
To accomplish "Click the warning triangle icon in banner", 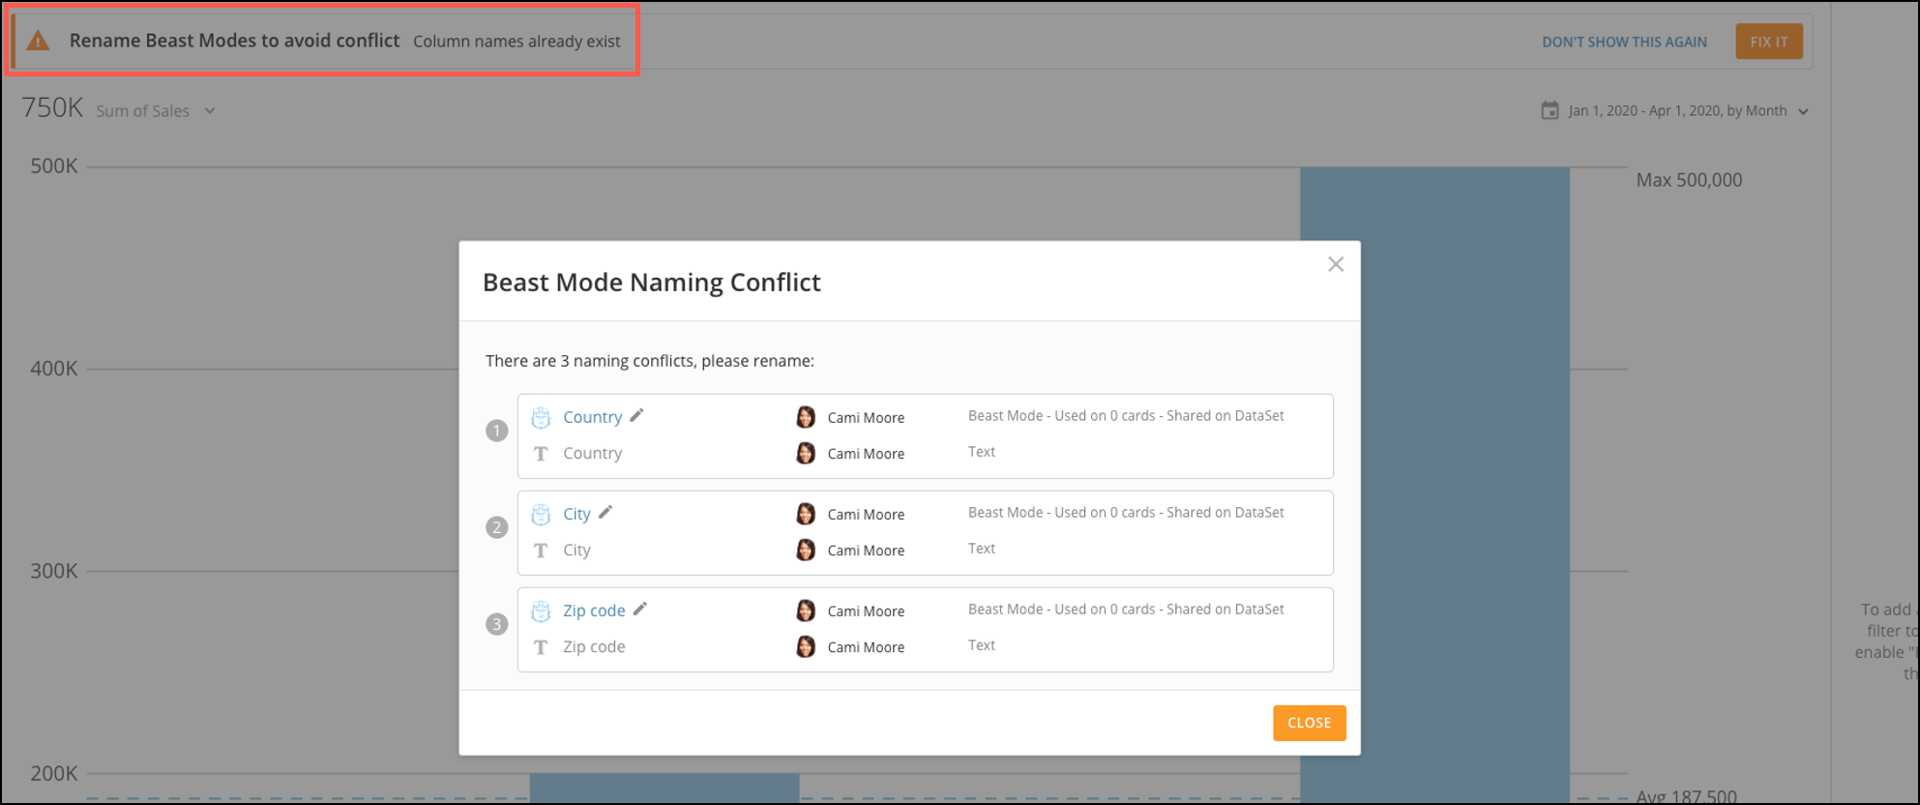I will click(38, 41).
